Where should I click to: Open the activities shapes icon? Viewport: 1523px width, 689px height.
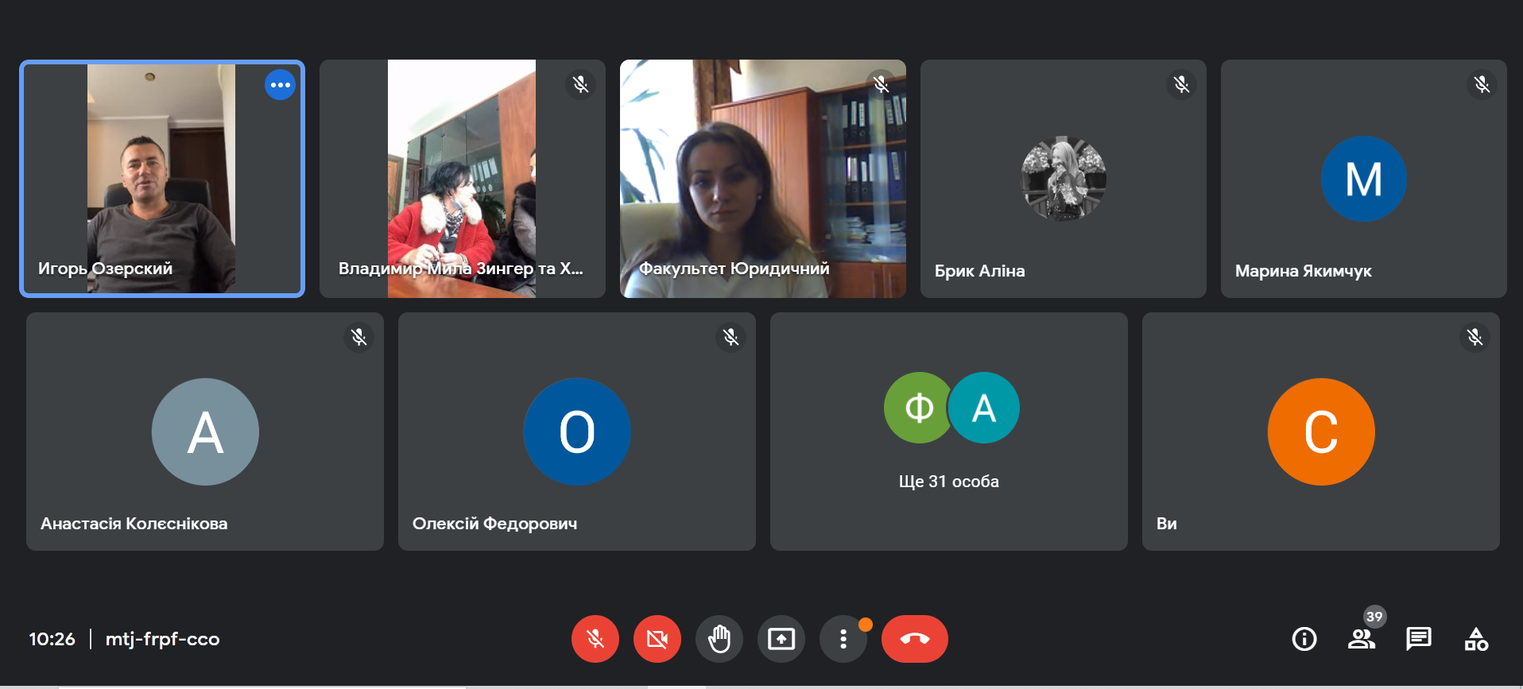pyautogui.click(x=1476, y=639)
